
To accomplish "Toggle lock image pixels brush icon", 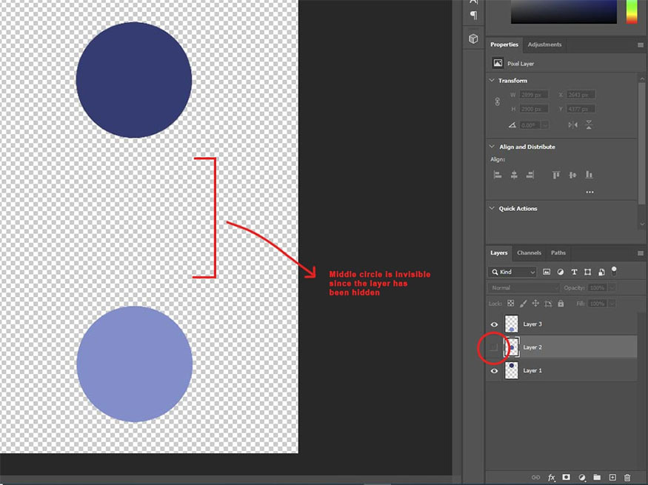I will coord(523,304).
